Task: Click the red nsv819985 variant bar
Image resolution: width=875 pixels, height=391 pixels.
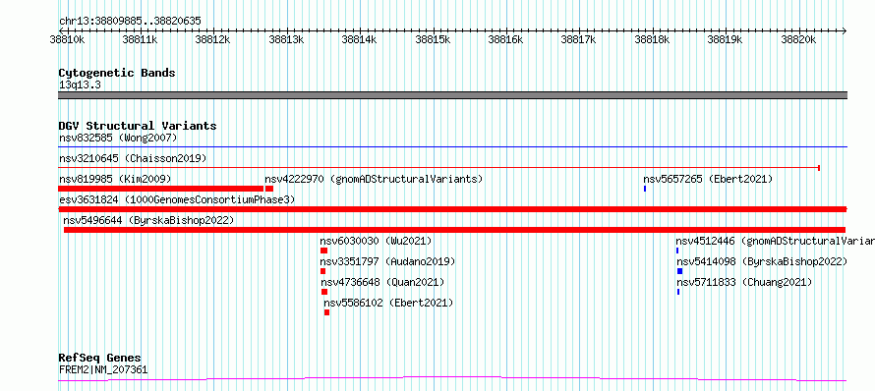Action: [160, 189]
